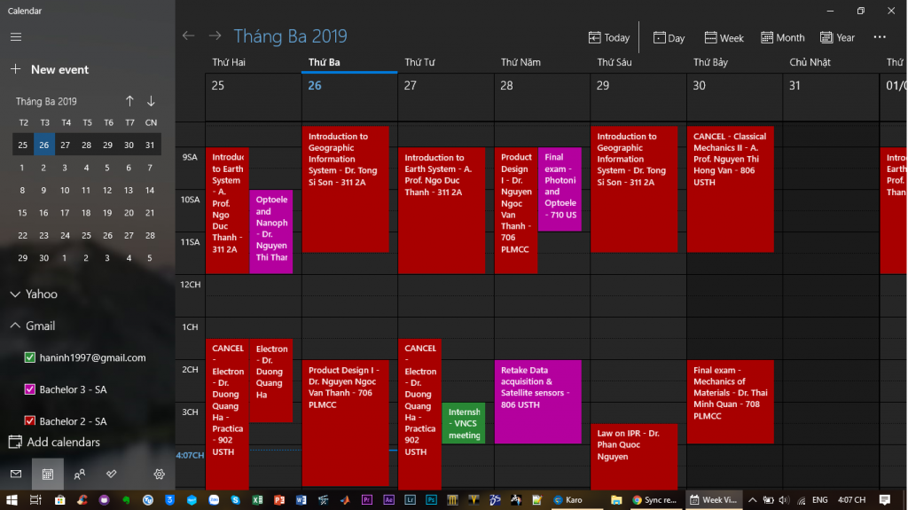This screenshot has height=510, width=908.
Task: Toggle haninh1997@gmail.com calendar checkbox
Action: click(30, 357)
